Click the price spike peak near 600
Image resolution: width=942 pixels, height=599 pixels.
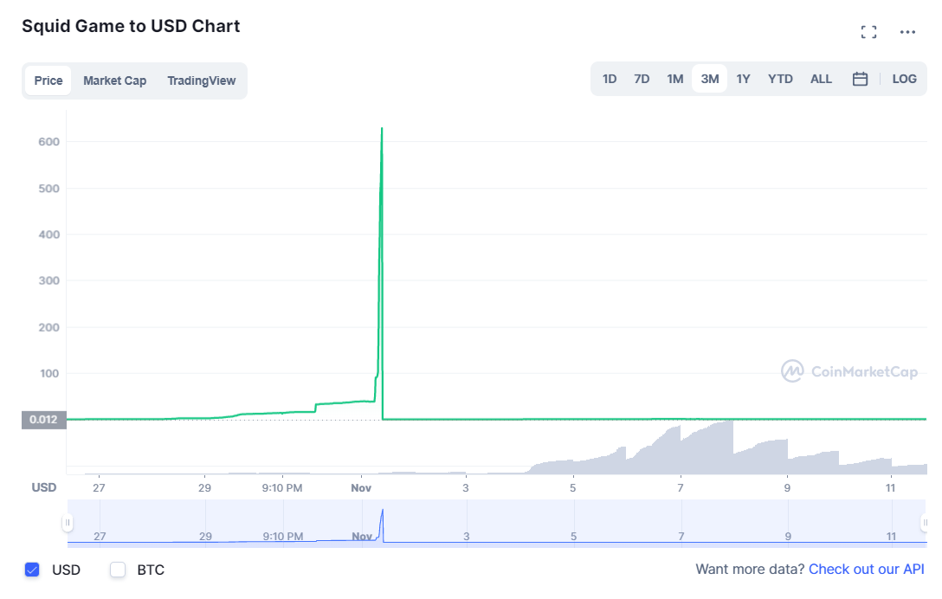(382, 129)
